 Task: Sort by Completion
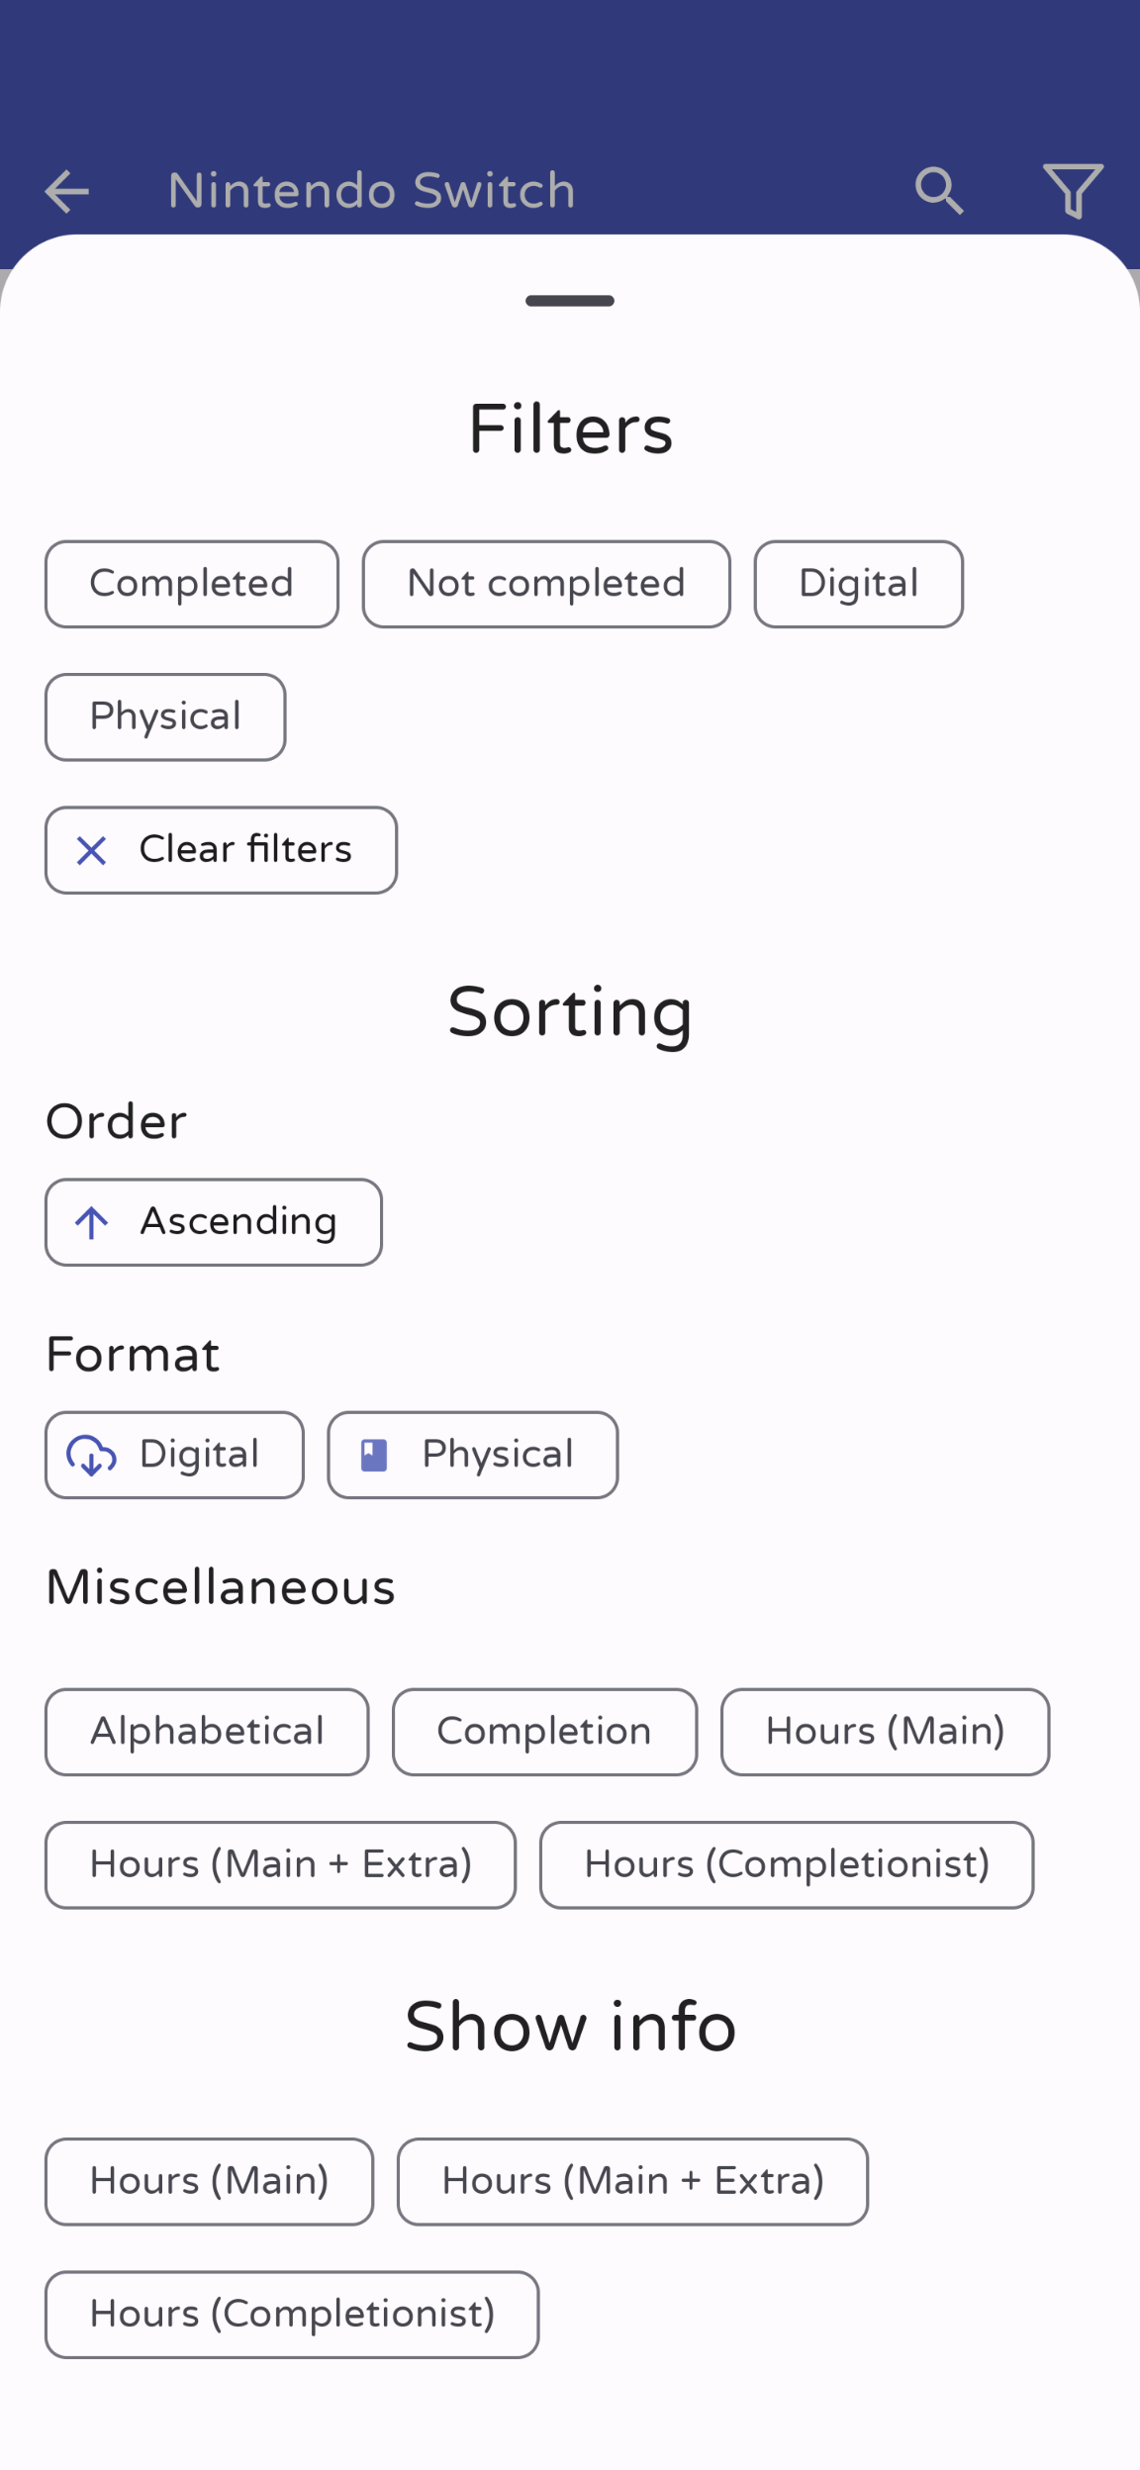pyautogui.click(x=544, y=1732)
